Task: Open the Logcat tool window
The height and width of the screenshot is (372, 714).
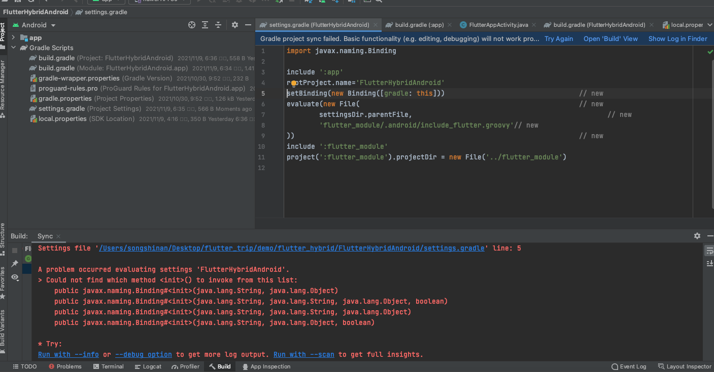Action: [148, 366]
